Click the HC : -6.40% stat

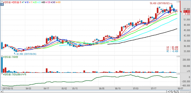pyautogui.click(x=172, y=51)
